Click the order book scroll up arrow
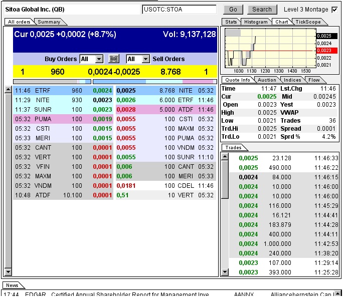343x304 pixels. 8,90
